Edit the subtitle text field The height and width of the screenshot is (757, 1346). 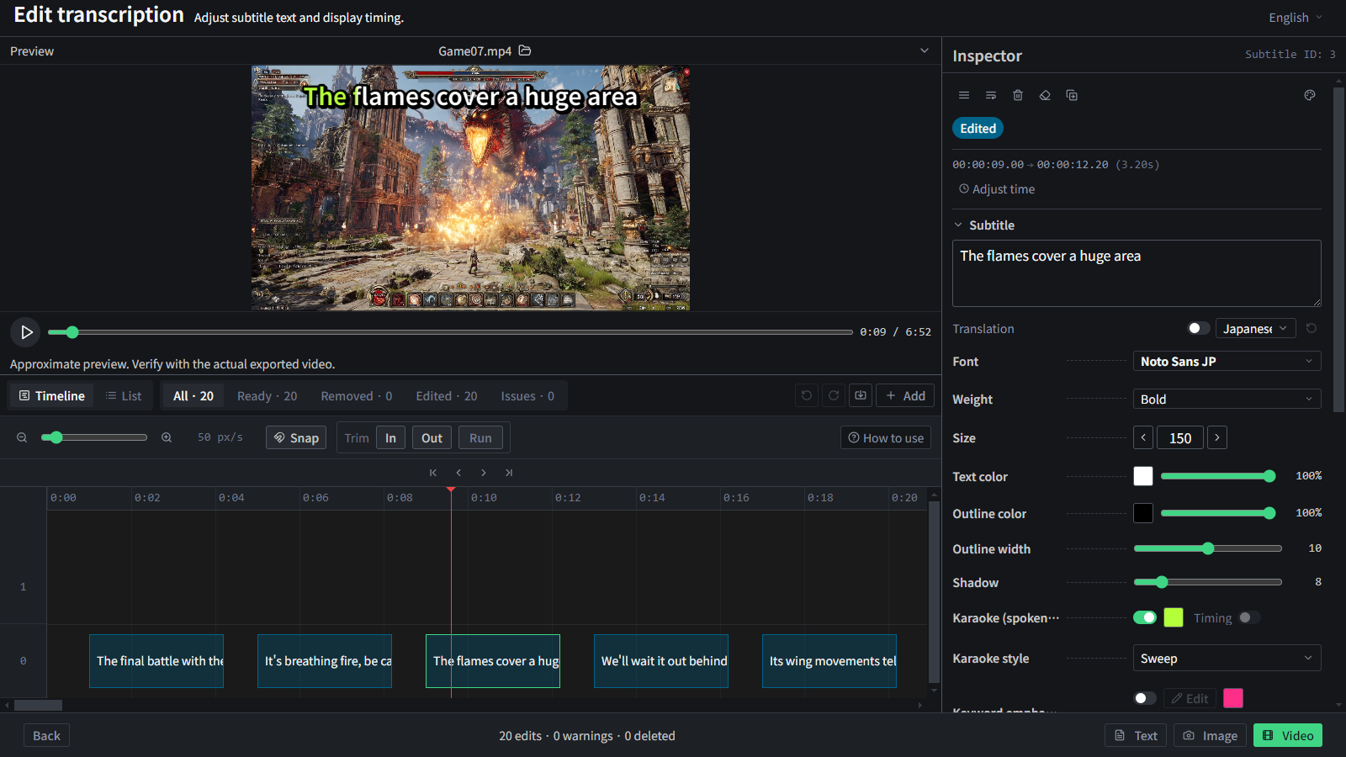pyautogui.click(x=1137, y=273)
